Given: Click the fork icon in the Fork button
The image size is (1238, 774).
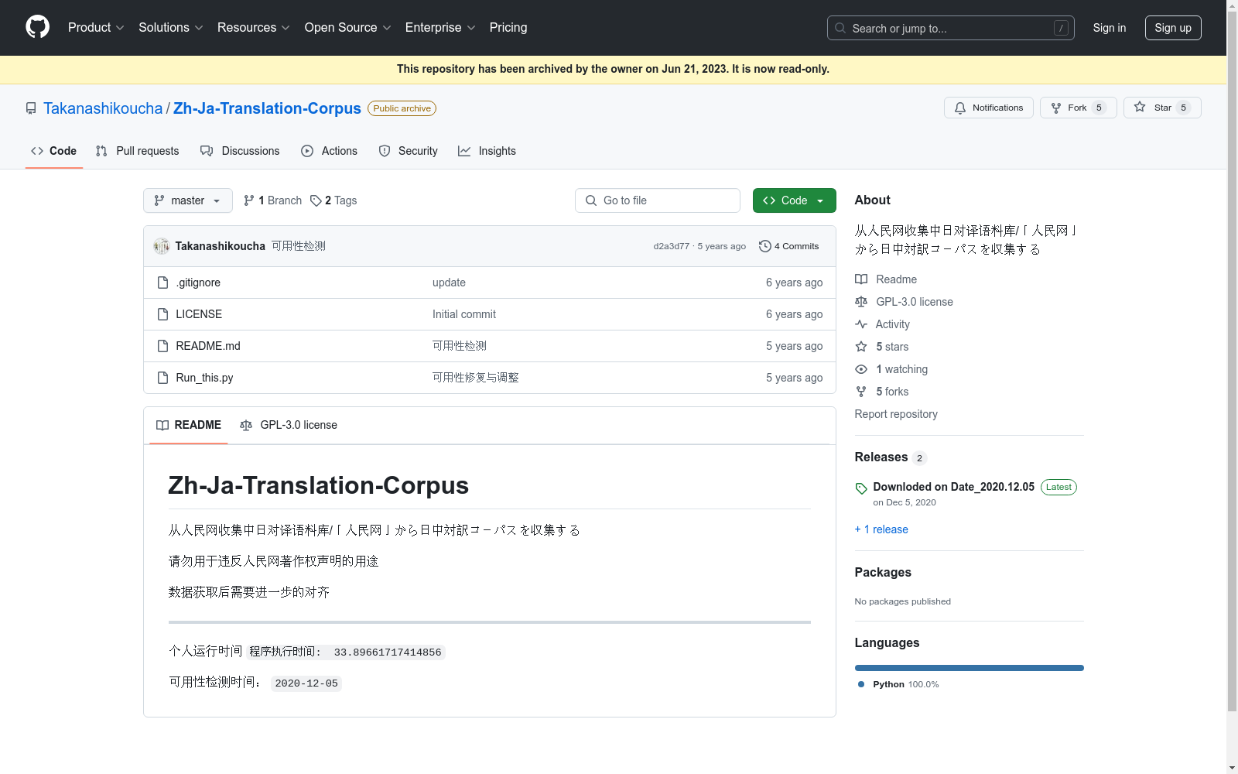Looking at the screenshot, I should click(1056, 108).
